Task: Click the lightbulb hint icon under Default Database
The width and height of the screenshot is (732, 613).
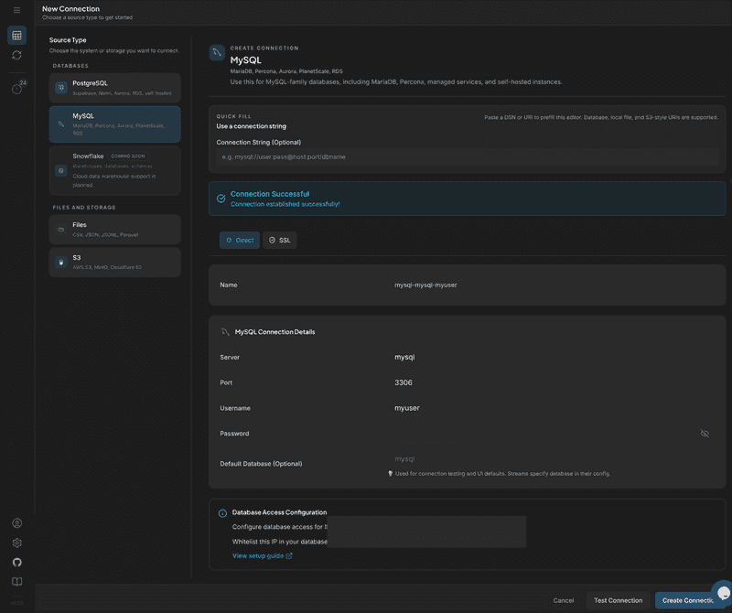Action: tap(391, 473)
